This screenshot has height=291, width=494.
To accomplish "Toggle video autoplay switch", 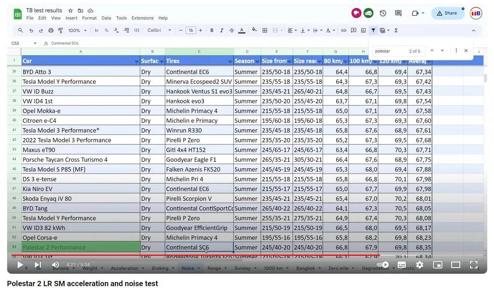I will click(383, 265).
